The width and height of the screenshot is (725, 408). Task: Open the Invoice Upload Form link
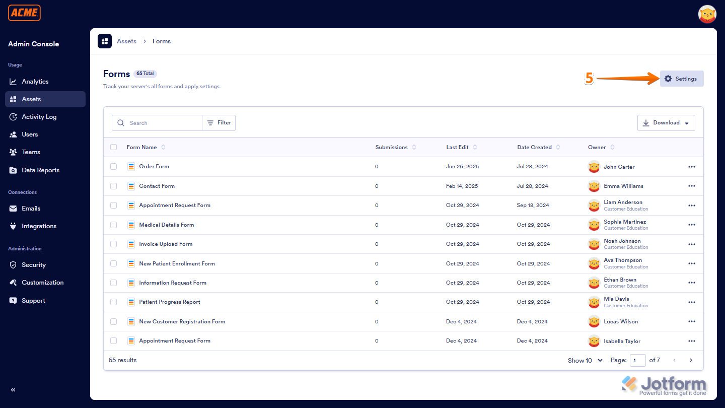tap(166, 244)
